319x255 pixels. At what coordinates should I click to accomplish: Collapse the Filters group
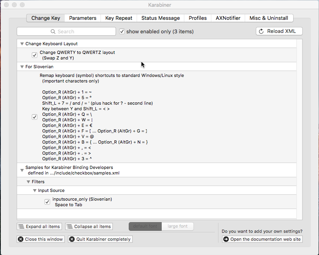28,182
